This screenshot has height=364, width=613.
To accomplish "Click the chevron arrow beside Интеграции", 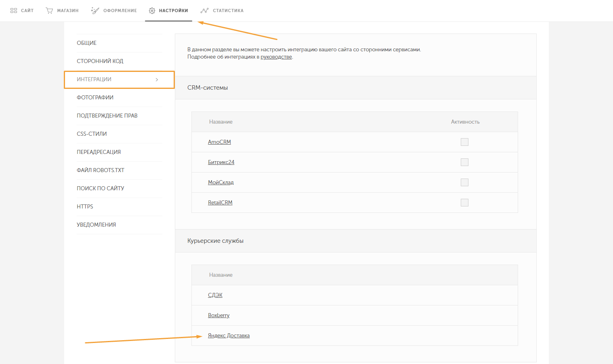I will pos(157,80).
